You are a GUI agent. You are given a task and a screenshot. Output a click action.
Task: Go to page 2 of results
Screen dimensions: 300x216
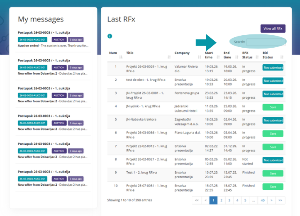point(221,200)
